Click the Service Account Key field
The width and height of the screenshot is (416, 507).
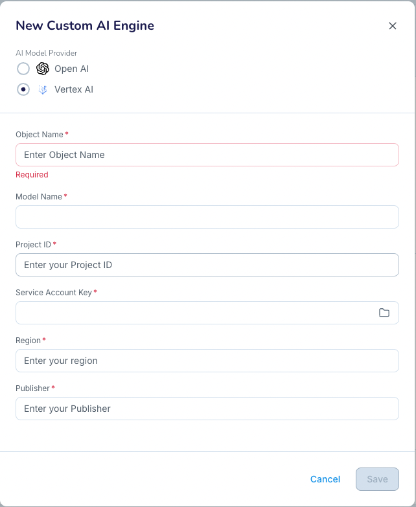click(194, 313)
